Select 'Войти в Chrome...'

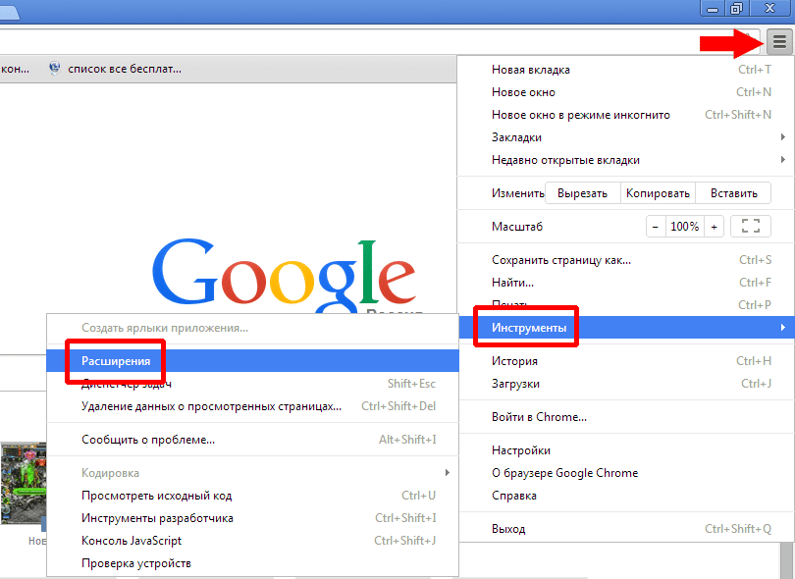coord(626,417)
